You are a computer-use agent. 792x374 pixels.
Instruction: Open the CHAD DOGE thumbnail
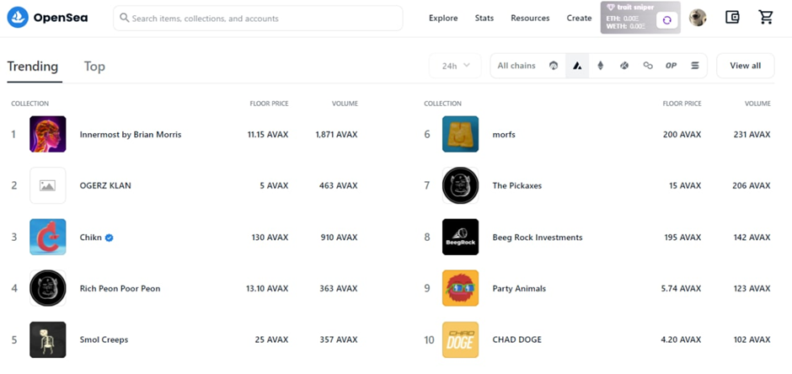(460, 339)
